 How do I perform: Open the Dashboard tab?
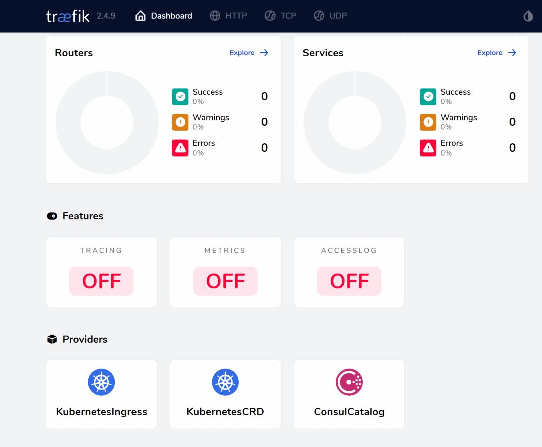(164, 16)
